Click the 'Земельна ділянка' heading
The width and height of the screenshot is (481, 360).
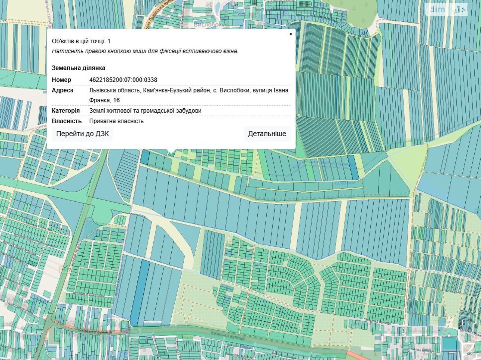(x=78, y=68)
